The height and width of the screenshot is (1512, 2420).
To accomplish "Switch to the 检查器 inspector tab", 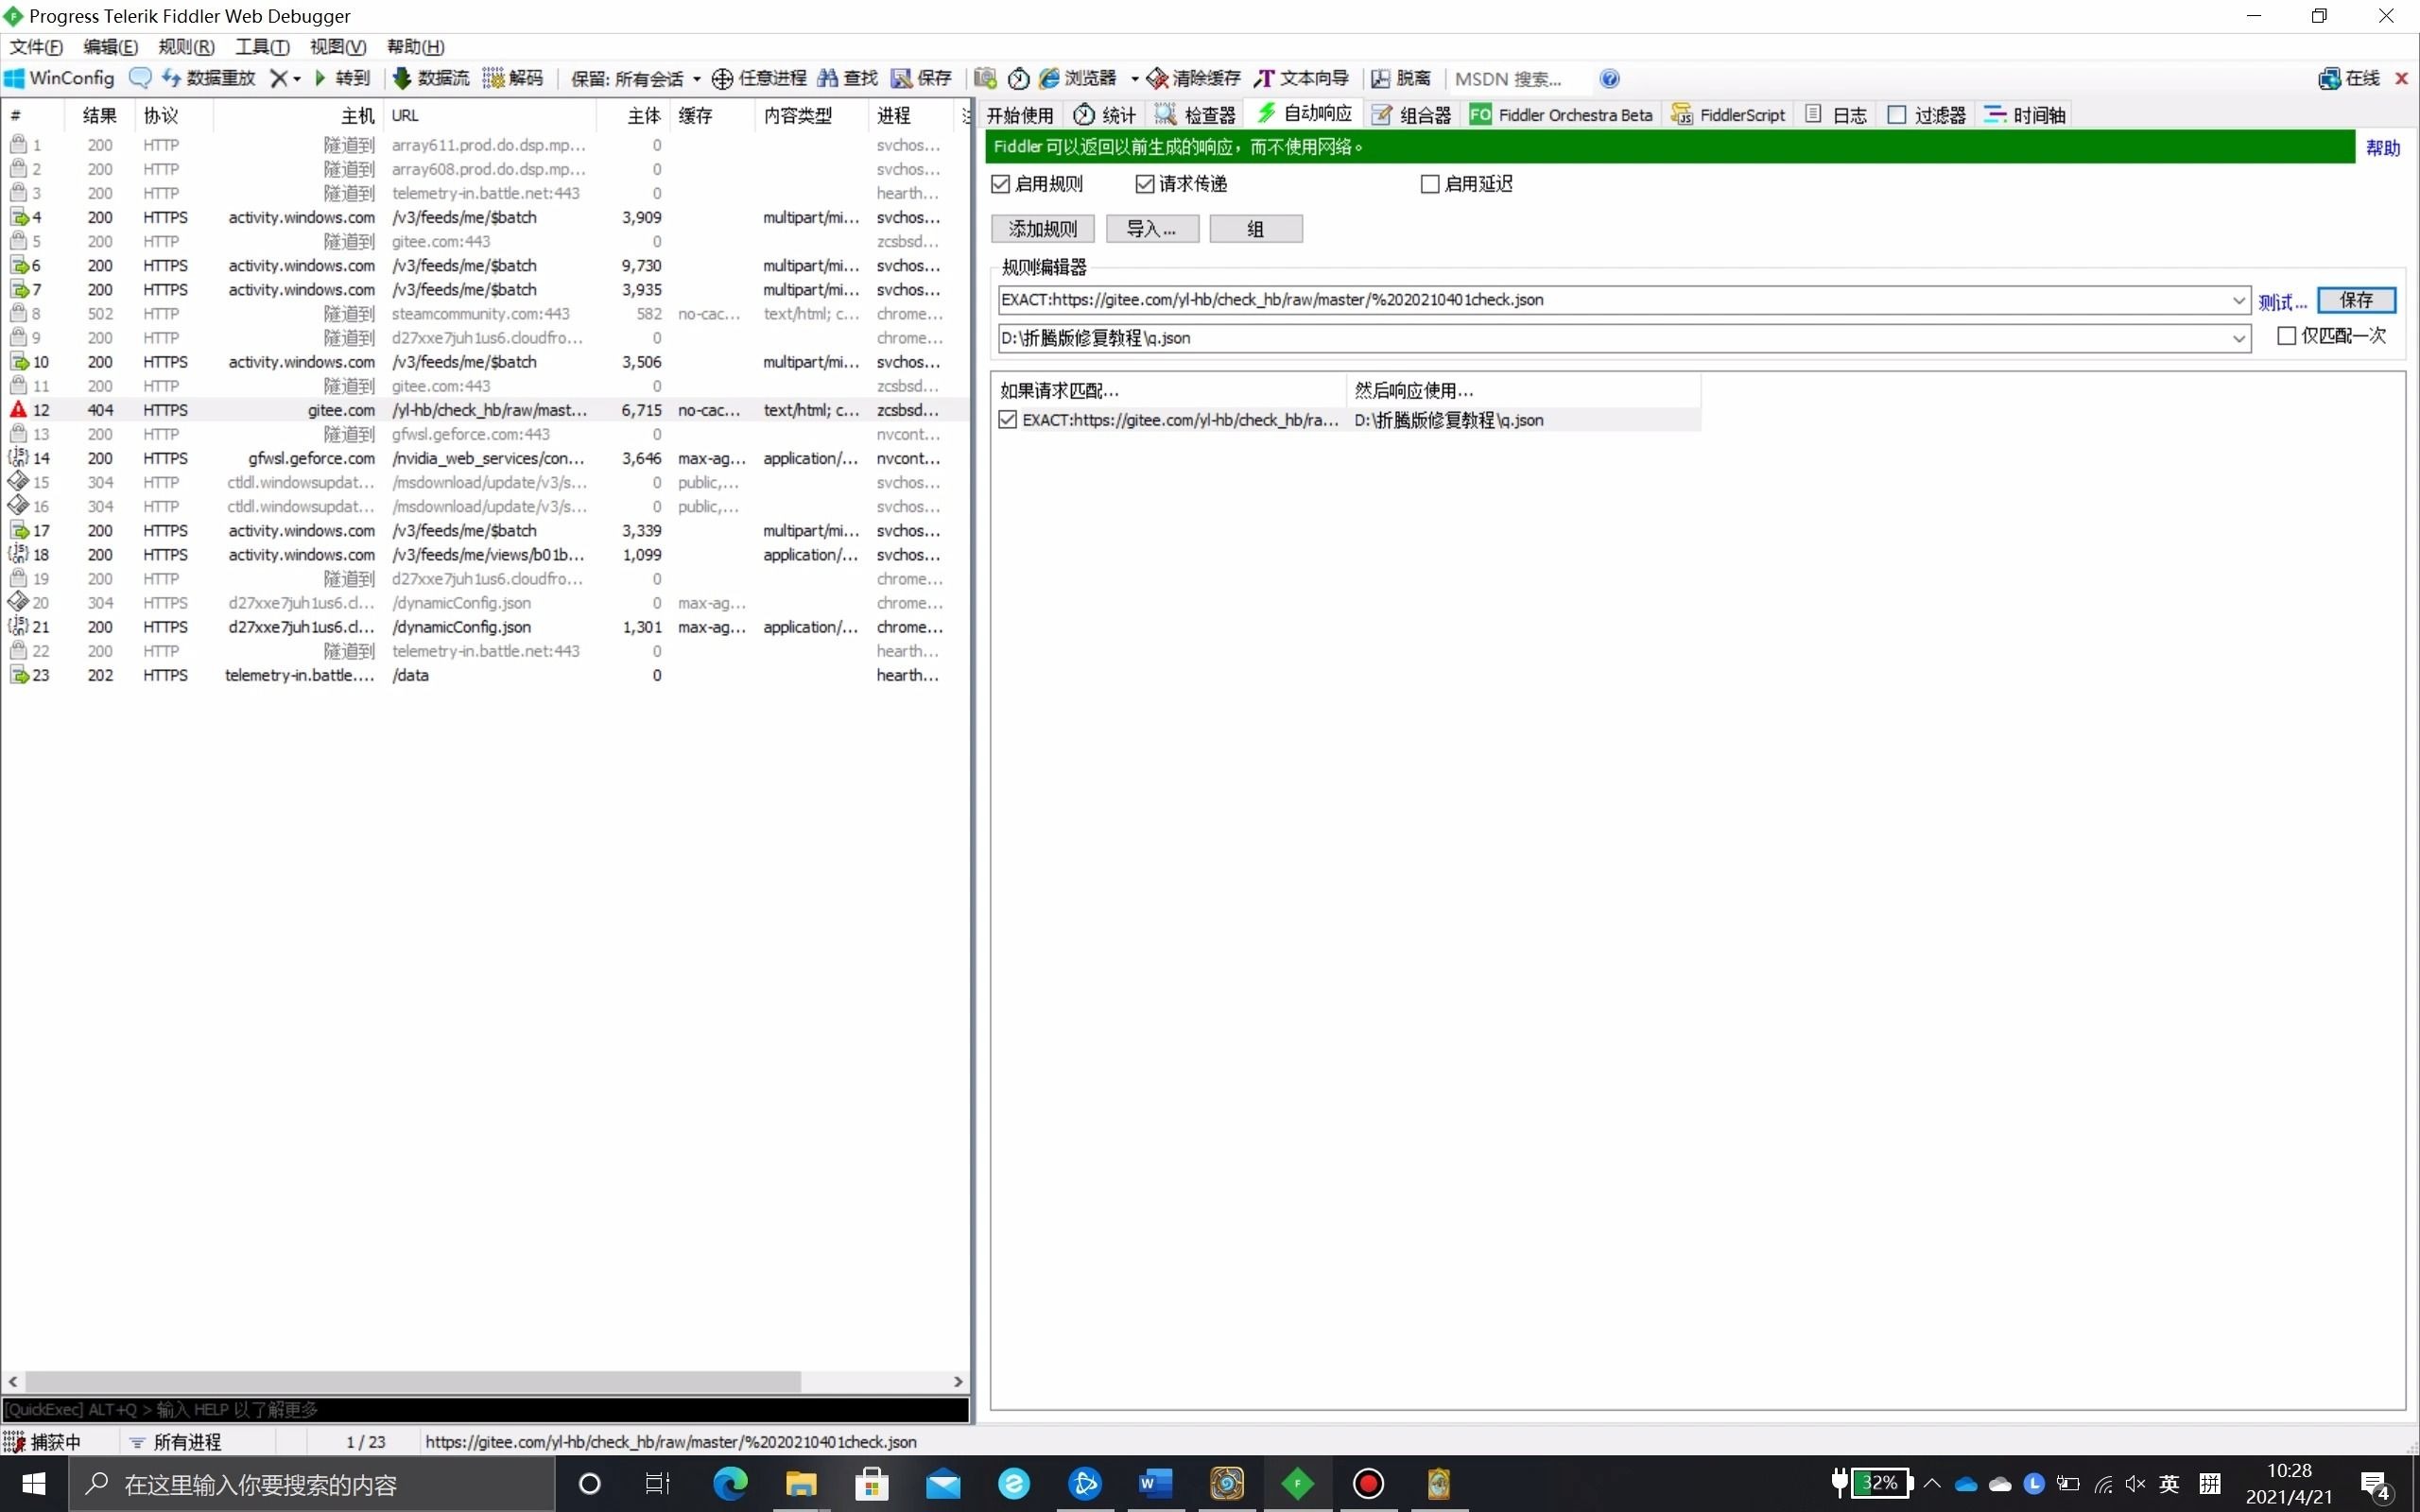I will point(1196,115).
